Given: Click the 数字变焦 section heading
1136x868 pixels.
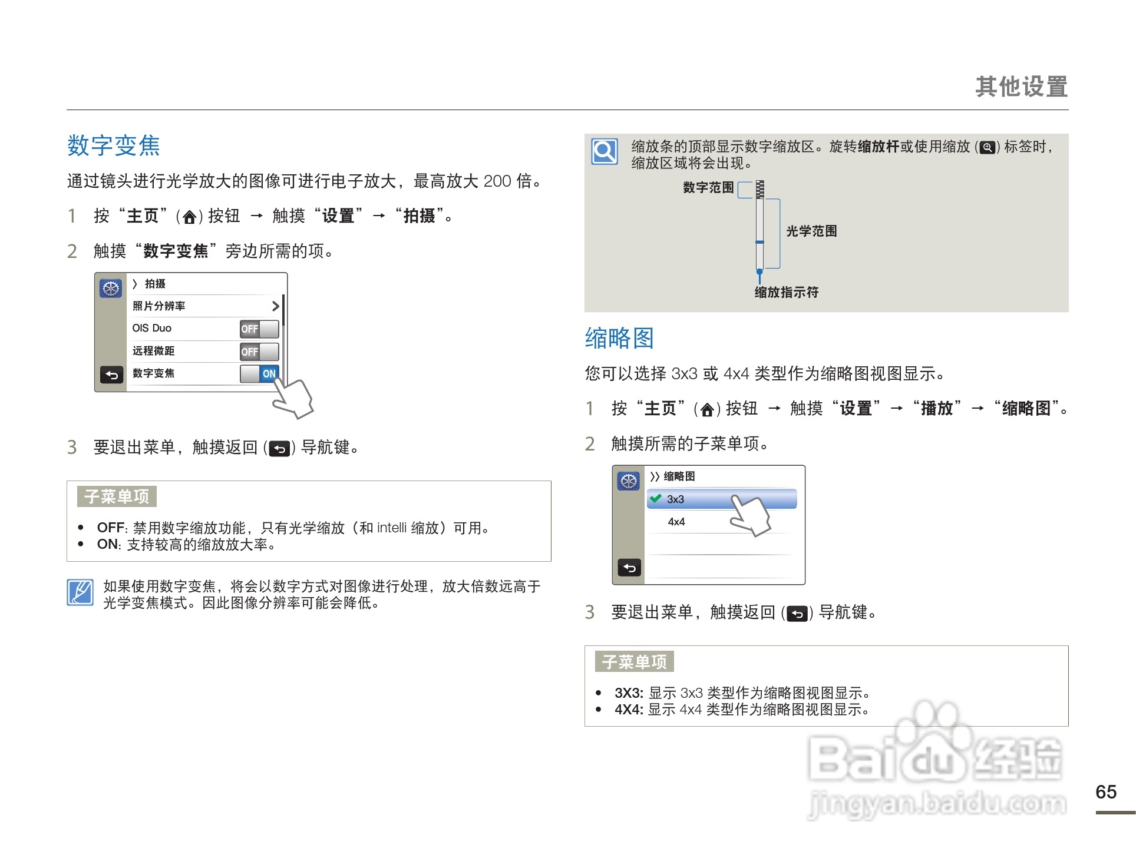Looking at the screenshot, I should pyautogui.click(x=114, y=145).
